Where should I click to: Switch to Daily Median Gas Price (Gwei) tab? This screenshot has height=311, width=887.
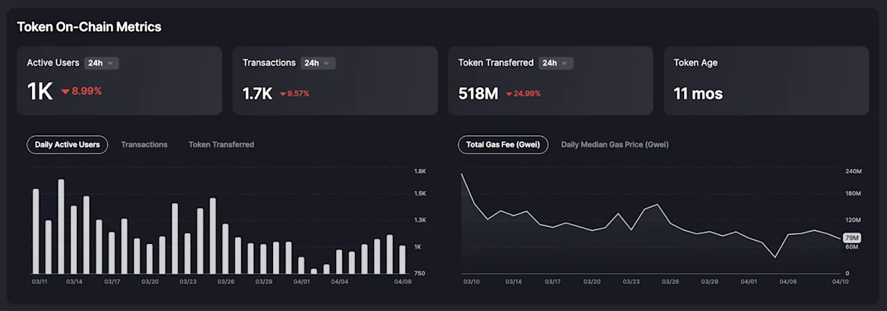click(615, 144)
